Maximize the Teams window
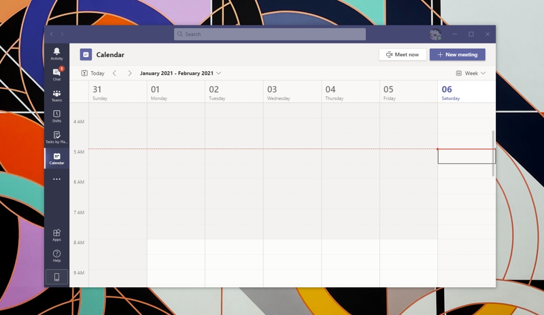Image resolution: width=544 pixels, height=315 pixels. 471,34
